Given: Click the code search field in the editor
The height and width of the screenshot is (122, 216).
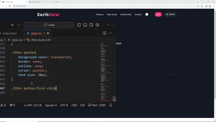Looking at the screenshot, I should coord(49,25).
